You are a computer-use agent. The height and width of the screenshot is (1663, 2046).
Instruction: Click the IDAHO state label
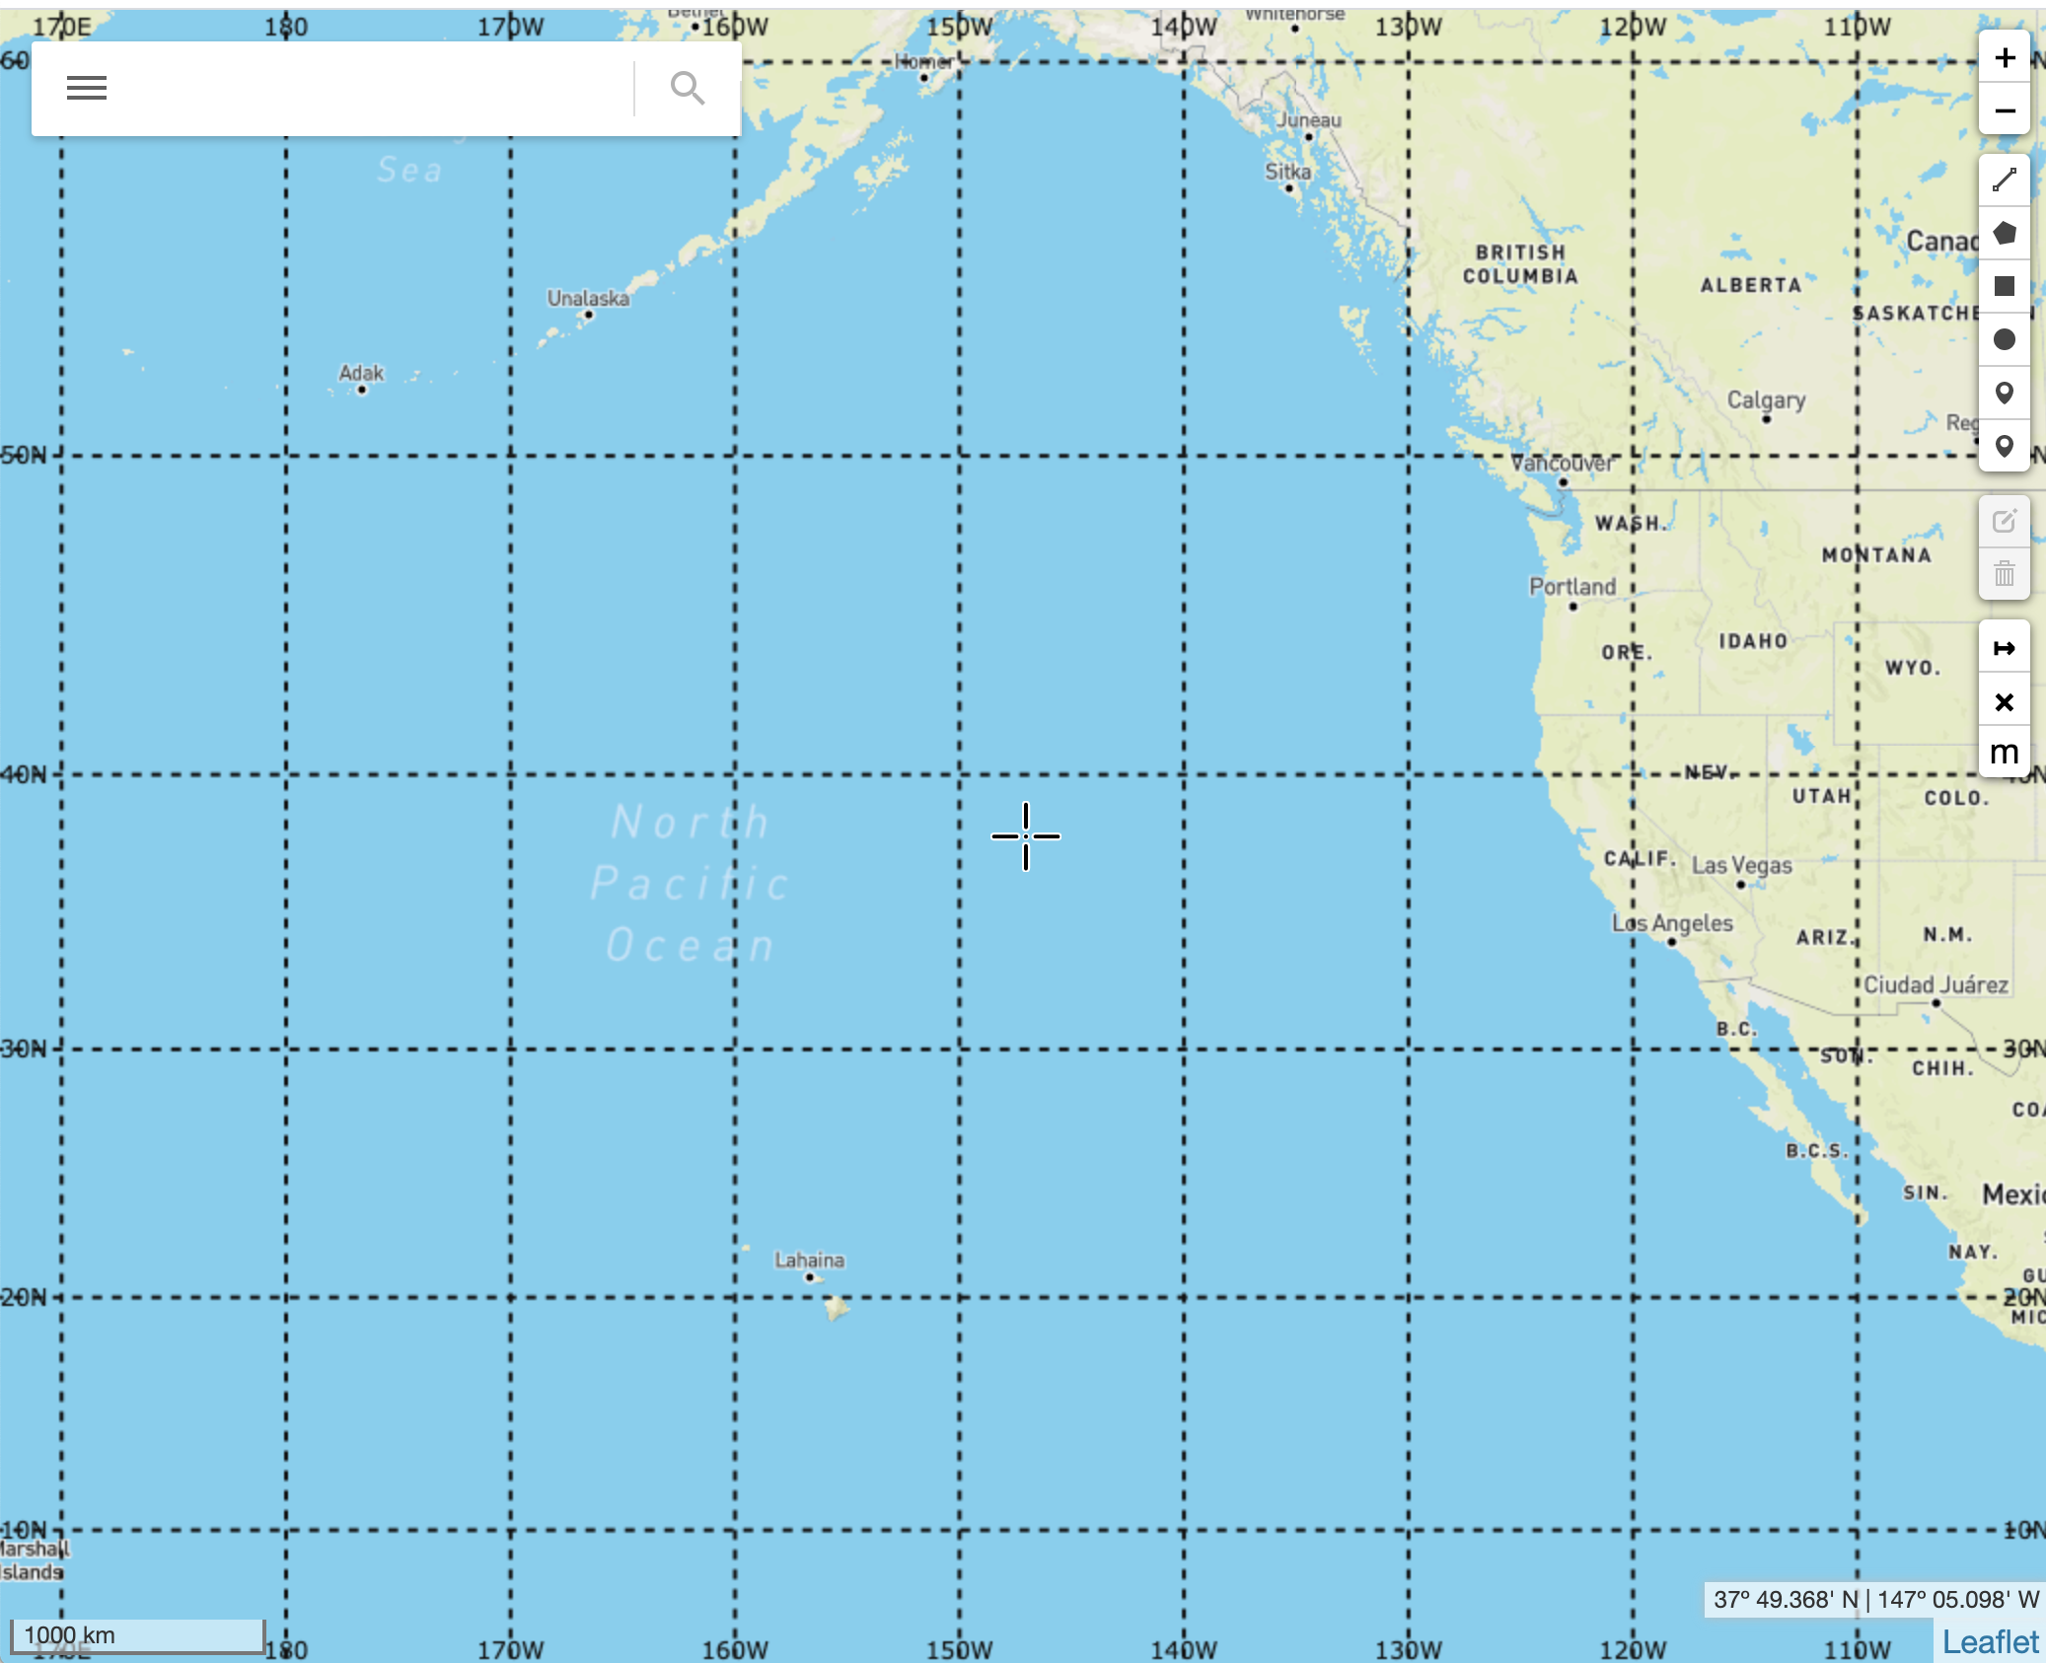click(1753, 641)
